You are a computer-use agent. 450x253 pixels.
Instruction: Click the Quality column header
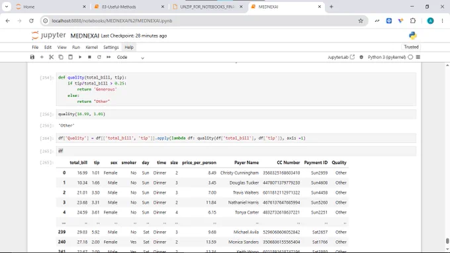point(339,162)
